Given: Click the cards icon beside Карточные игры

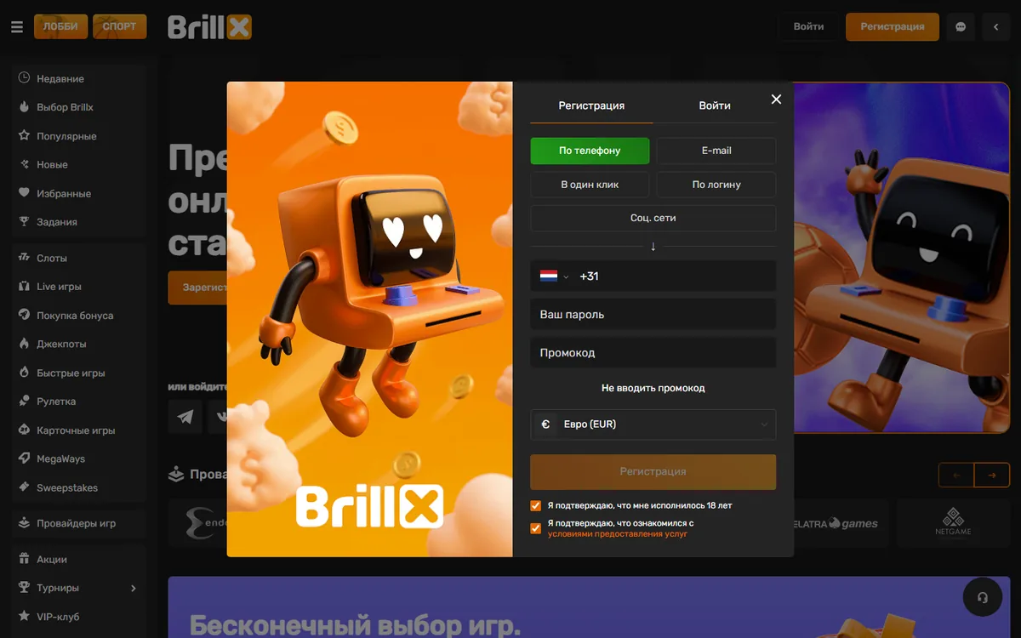Looking at the screenshot, I should [x=24, y=430].
